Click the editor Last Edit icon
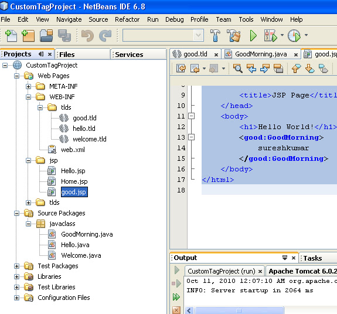 click(181, 69)
